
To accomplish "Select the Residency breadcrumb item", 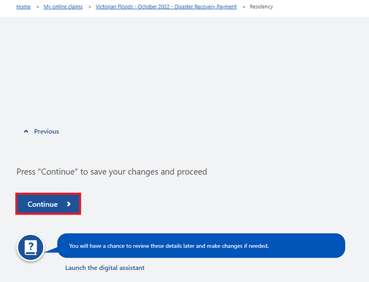I will (261, 7).
